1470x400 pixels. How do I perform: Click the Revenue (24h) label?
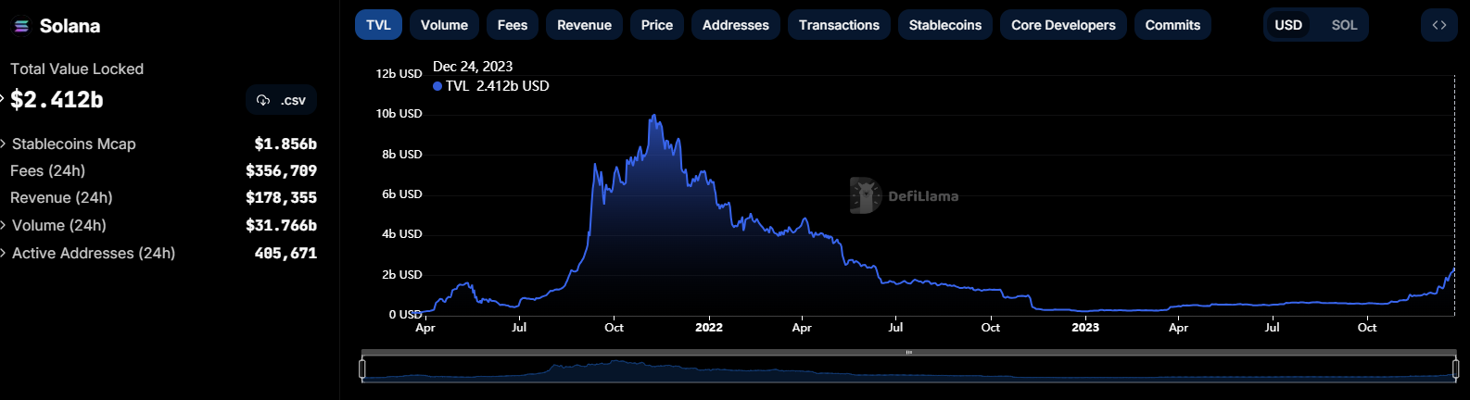[x=61, y=197]
